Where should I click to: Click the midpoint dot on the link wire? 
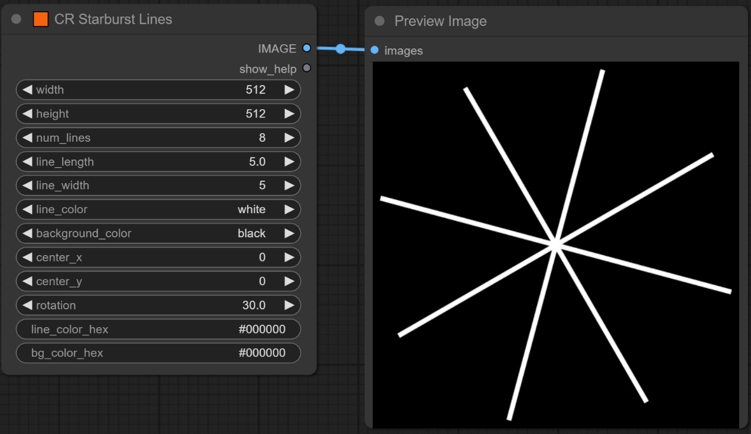pyautogui.click(x=340, y=49)
